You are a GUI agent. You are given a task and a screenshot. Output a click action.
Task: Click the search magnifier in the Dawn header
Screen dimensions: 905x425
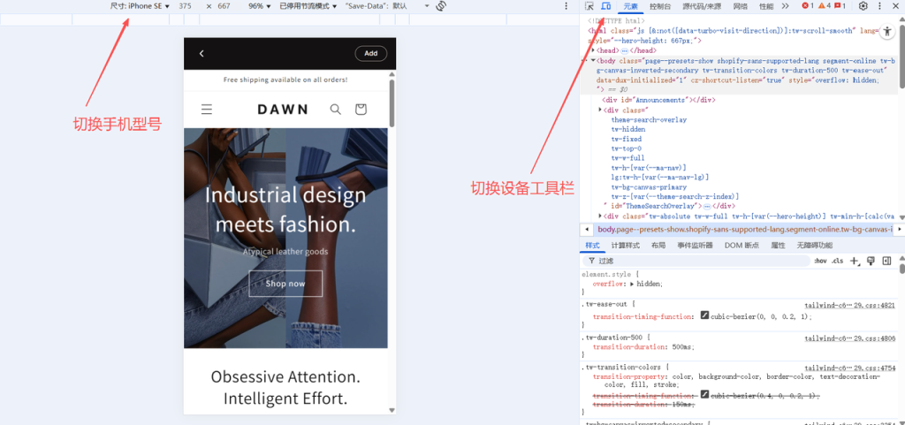335,110
